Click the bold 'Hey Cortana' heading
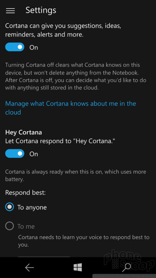The width and height of the screenshot is (156, 278). pyautogui.click(x=24, y=132)
